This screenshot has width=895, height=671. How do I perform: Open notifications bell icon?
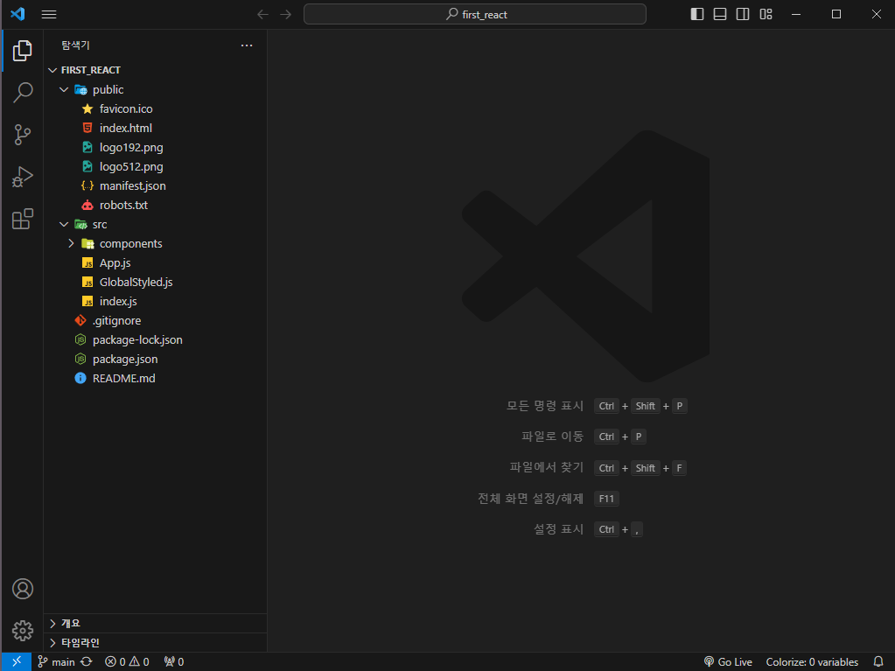(x=878, y=662)
